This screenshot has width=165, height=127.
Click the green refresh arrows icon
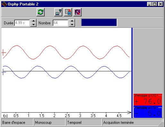point(40,12)
